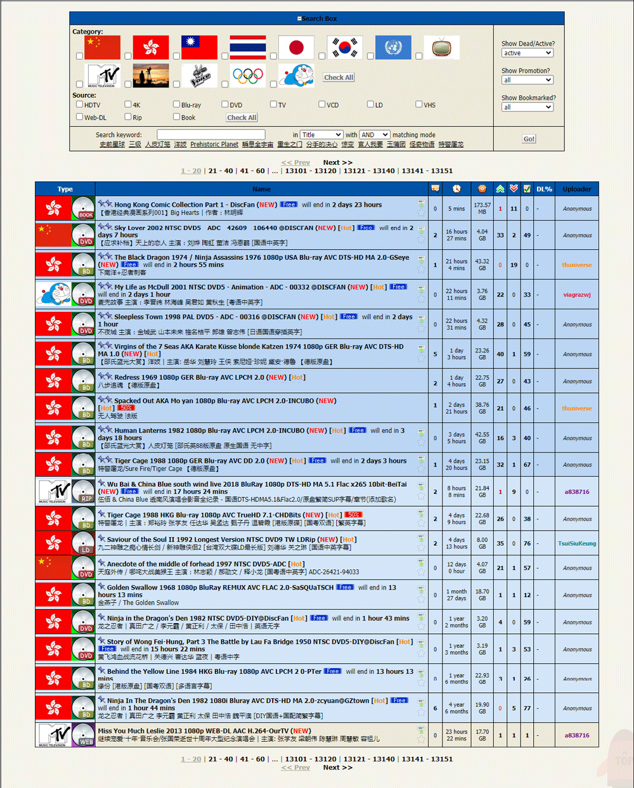Click bookmark star for Tiger Cage 1988 GER torrent

[x=421, y=469]
